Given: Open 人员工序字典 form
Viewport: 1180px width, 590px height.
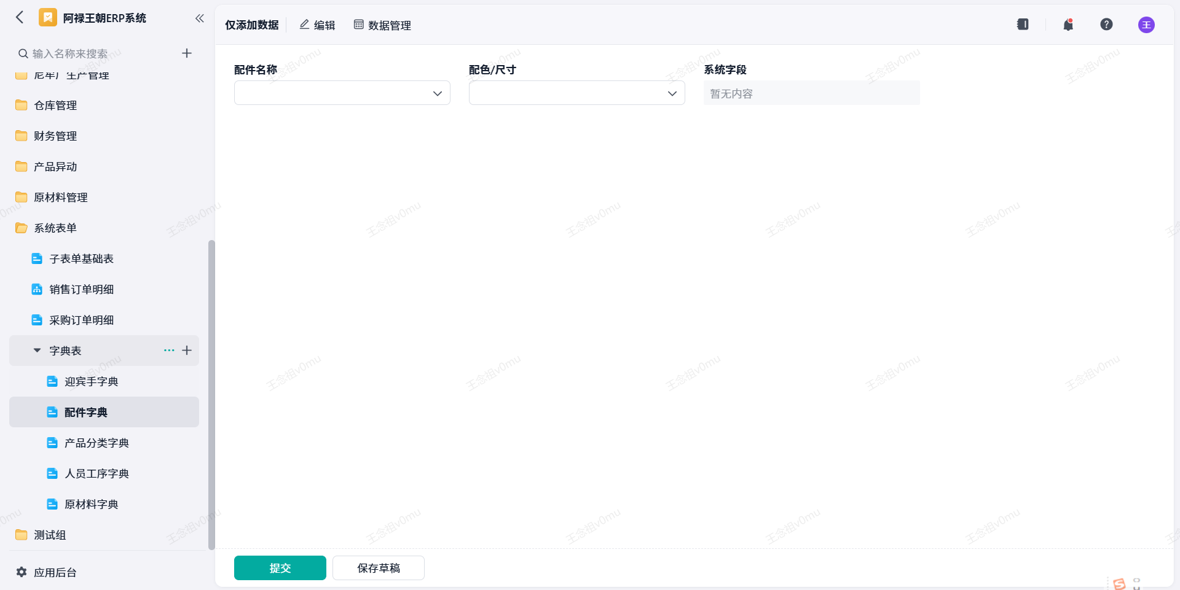Looking at the screenshot, I should tap(104, 474).
